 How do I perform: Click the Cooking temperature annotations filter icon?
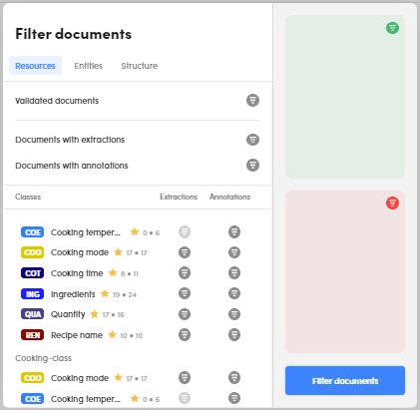pos(234,231)
